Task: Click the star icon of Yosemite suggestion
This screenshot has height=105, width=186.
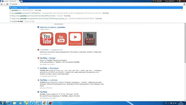Action: [10, 13]
